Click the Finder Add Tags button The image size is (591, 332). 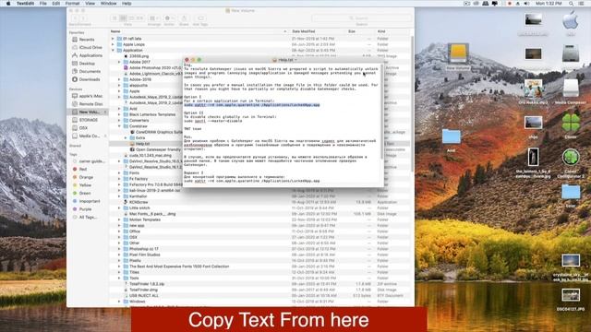(200, 18)
